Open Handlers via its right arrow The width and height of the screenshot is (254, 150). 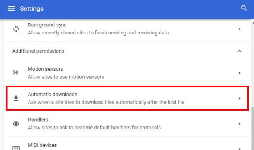click(239, 124)
